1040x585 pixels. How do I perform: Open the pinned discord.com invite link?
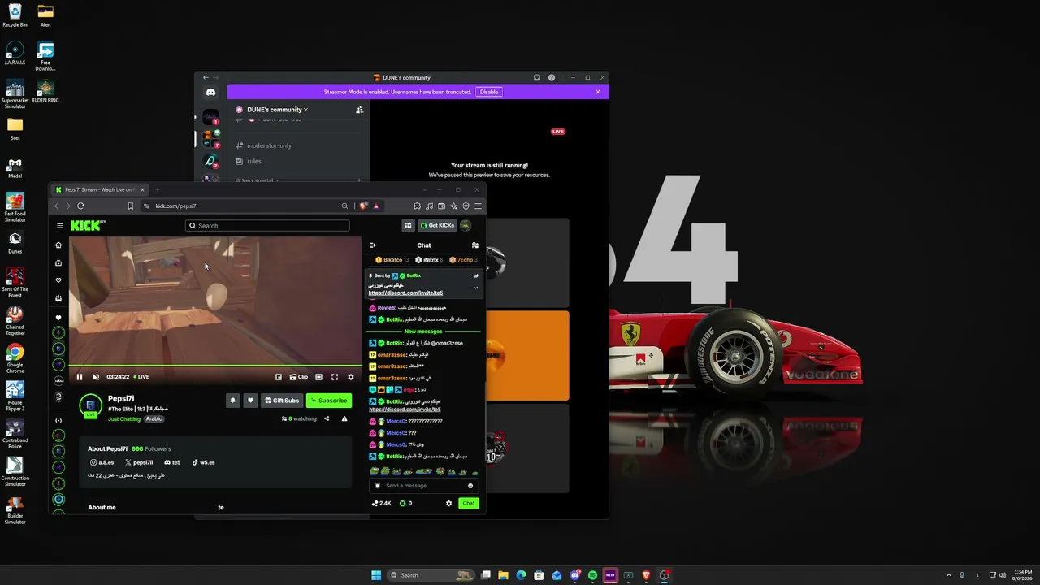click(x=405, y=292)
